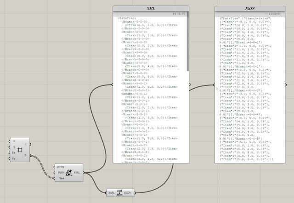Select the XML tree writer component icon
This screenshot has width=294, height=203.
coord(69,173)
